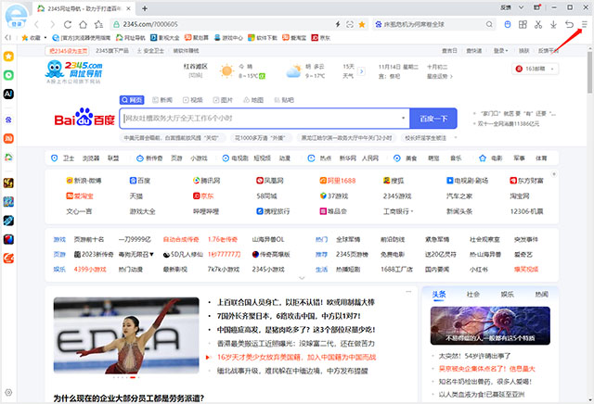
Task: Click the magnifier icon in toolbar search box
Action: [x=489, y=25]
